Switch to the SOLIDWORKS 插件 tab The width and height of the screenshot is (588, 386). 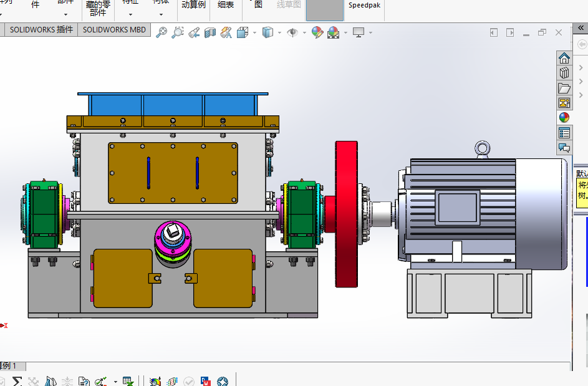point(41,30)
